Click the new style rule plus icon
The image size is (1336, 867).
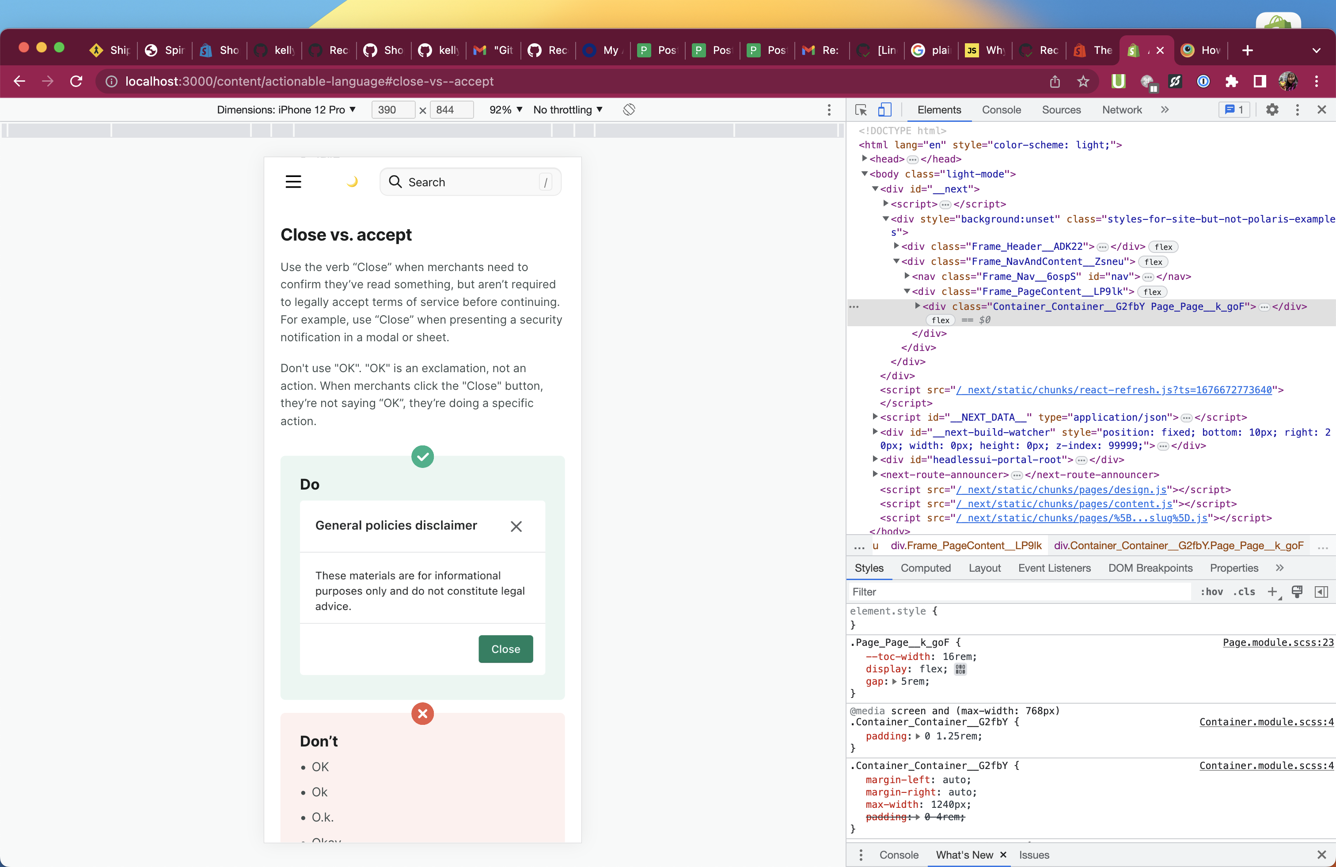(1272, 592)
